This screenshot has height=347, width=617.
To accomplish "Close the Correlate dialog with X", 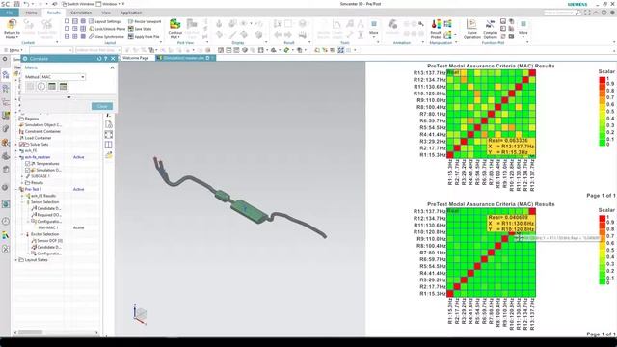I will 113,58.
